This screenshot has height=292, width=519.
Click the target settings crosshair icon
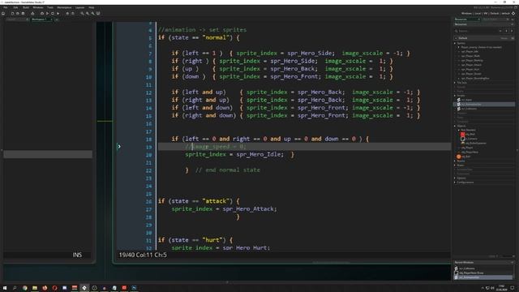(x=513, y=14)
